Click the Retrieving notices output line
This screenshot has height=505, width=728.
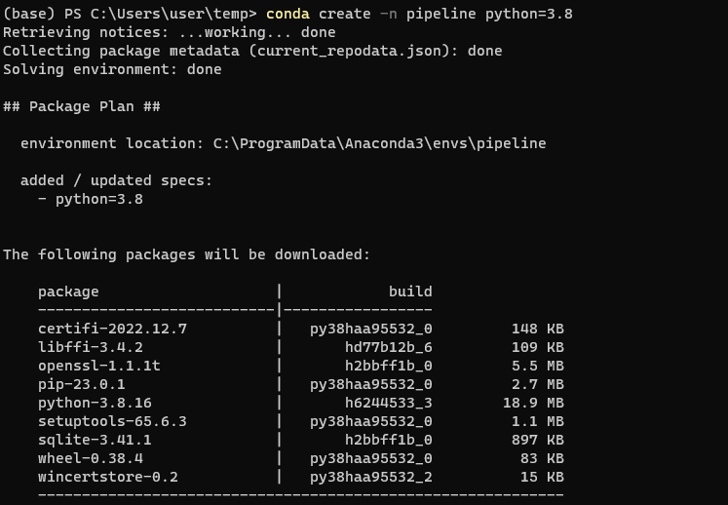[x=169, y=32]
